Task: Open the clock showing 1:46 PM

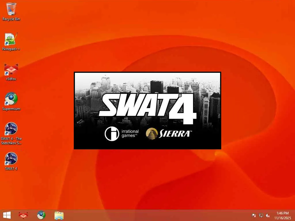Action: click(282, 215)
